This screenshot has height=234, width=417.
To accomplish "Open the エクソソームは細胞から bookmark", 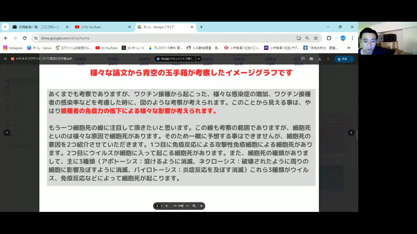I will (73, 48).
